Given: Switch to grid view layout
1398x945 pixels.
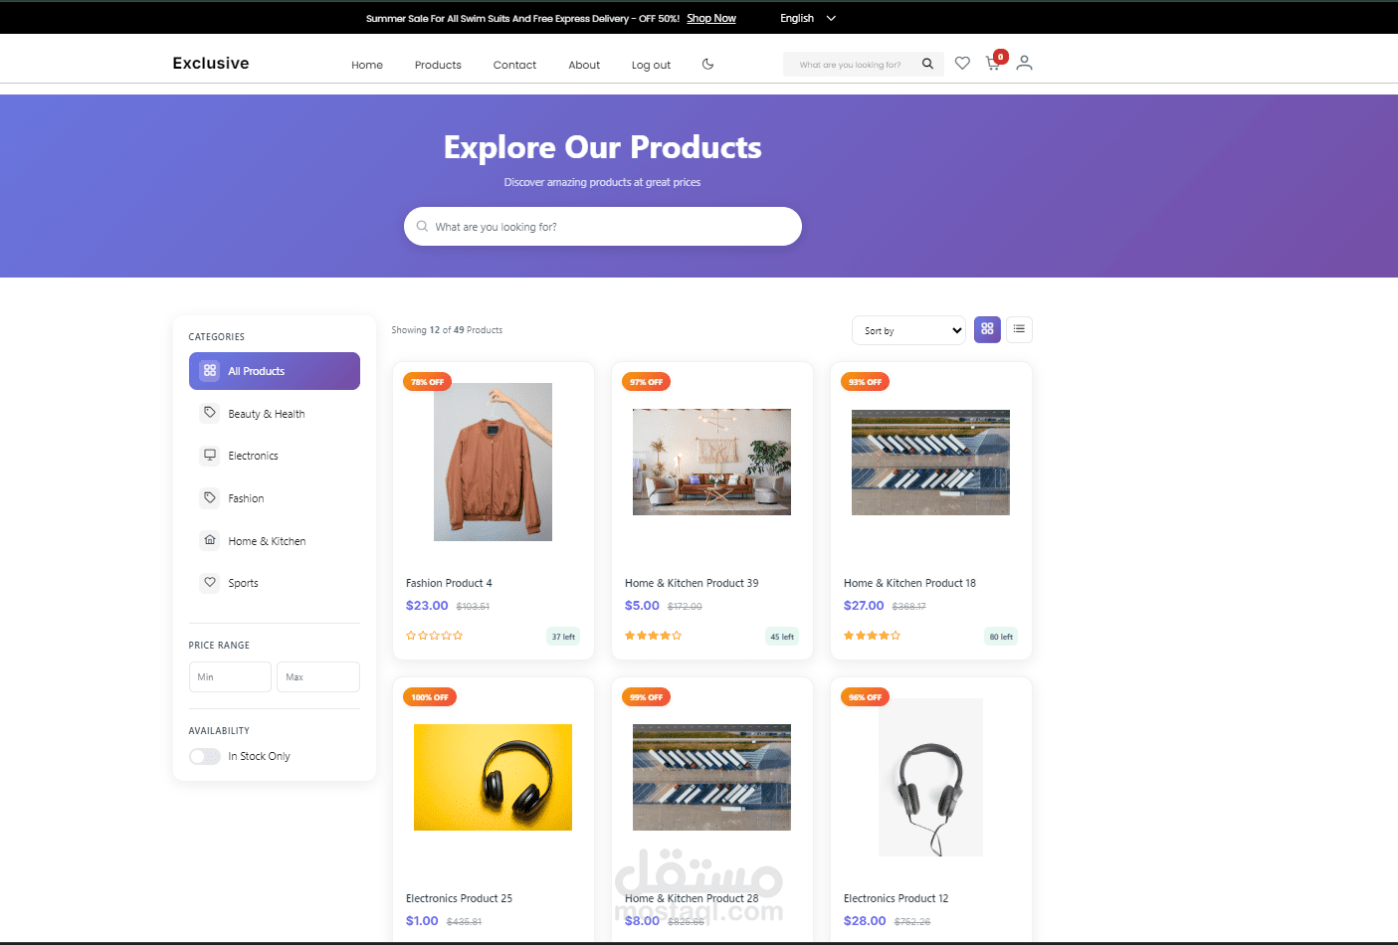Looking at the screenshot, I should (987, 329).
